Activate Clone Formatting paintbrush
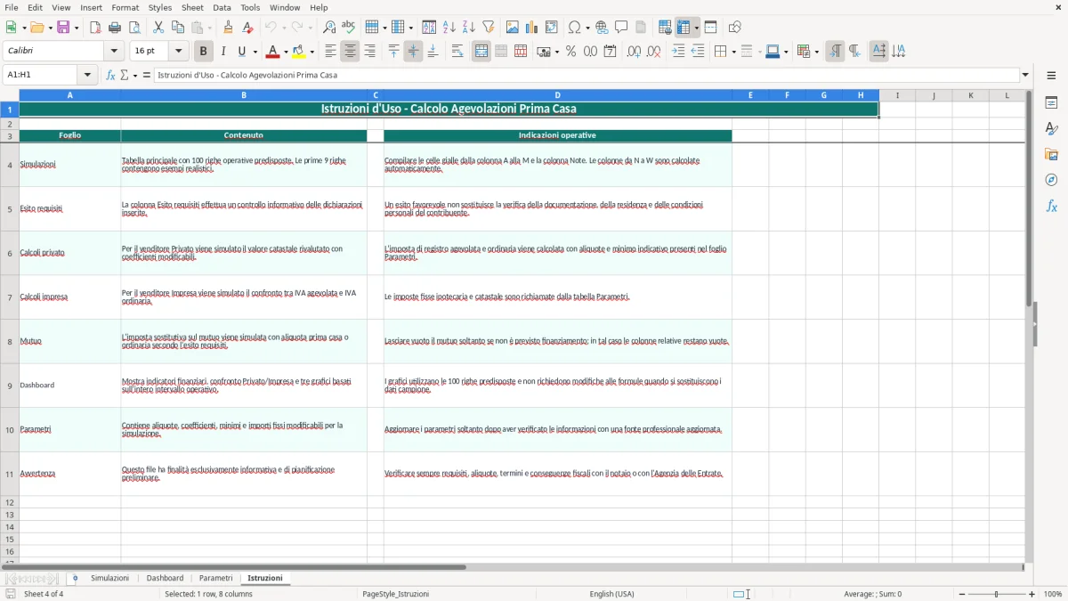1068x601 pixels. [x=228, y=28]
